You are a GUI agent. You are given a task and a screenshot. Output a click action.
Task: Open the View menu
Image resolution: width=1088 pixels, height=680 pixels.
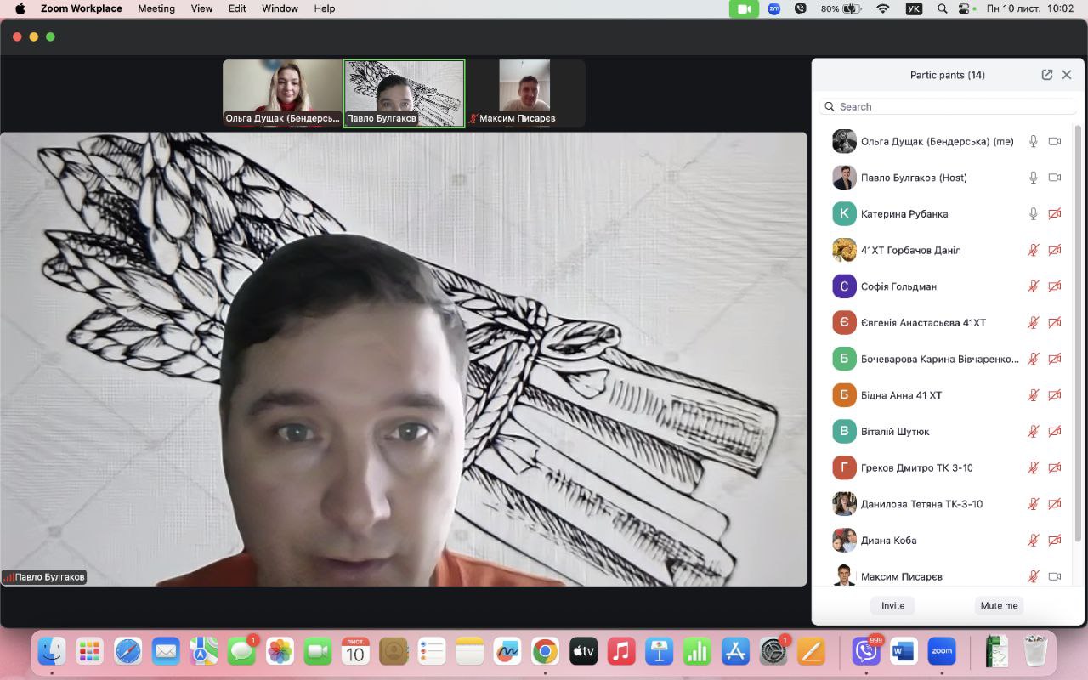coord(202,8)
